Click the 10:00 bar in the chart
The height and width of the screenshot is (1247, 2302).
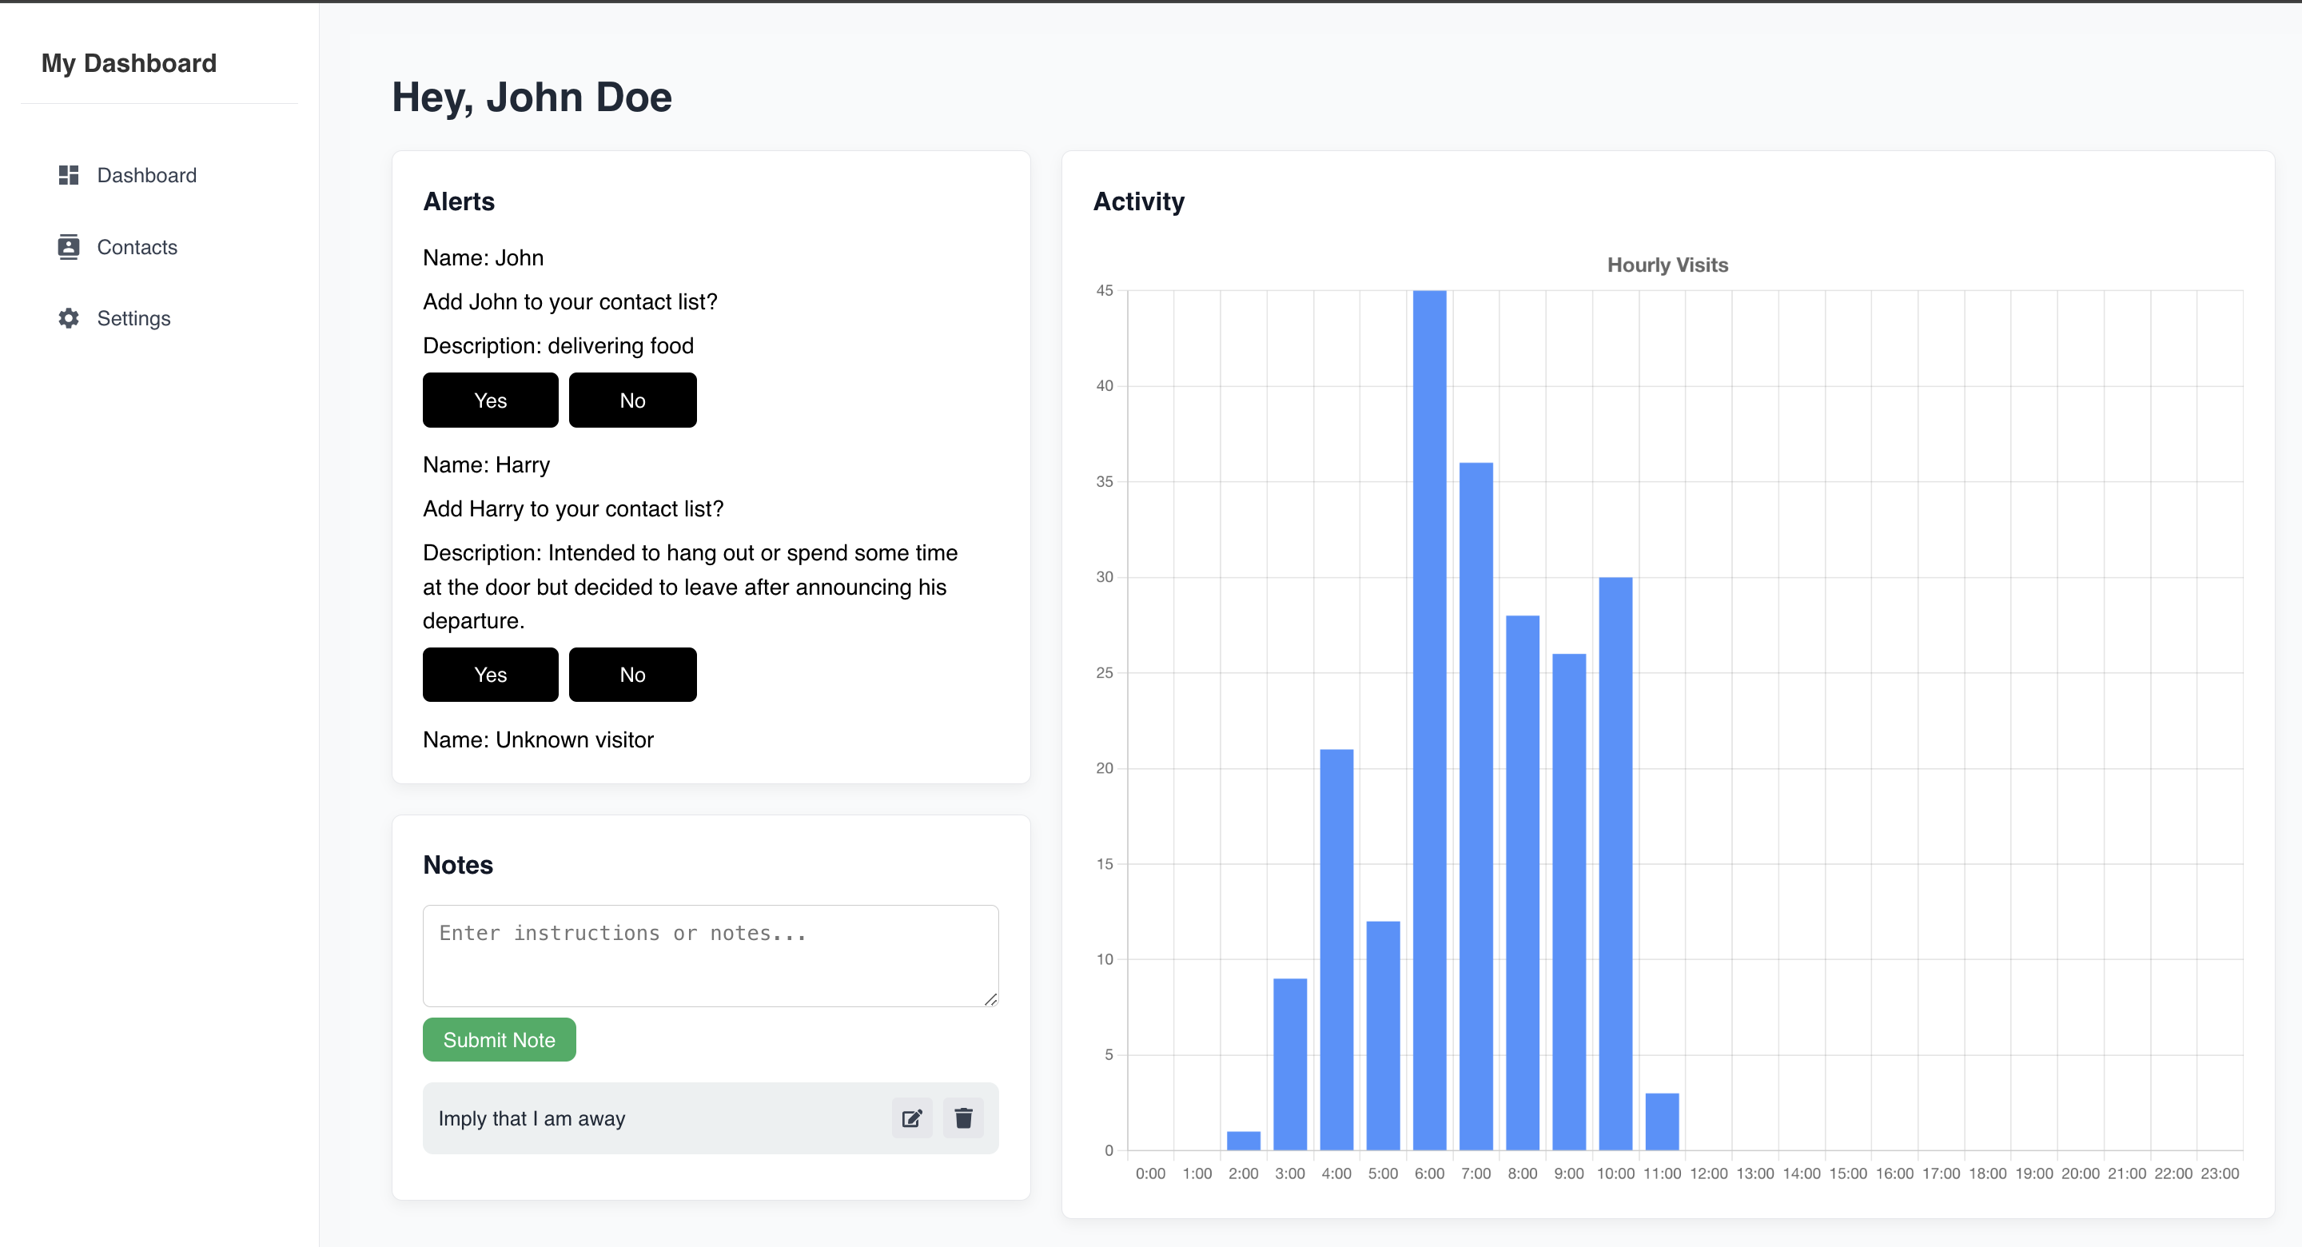(x=1615, y=863)
